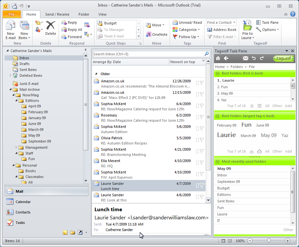Click the Mail navigation button
The height and width of the screenshot is (247, 299).
47,191
